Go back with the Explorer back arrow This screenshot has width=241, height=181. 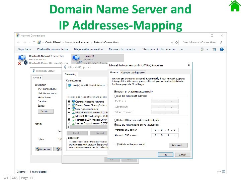pos(18,42)
